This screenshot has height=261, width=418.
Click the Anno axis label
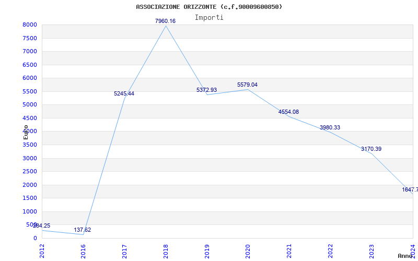click(405, 256)
